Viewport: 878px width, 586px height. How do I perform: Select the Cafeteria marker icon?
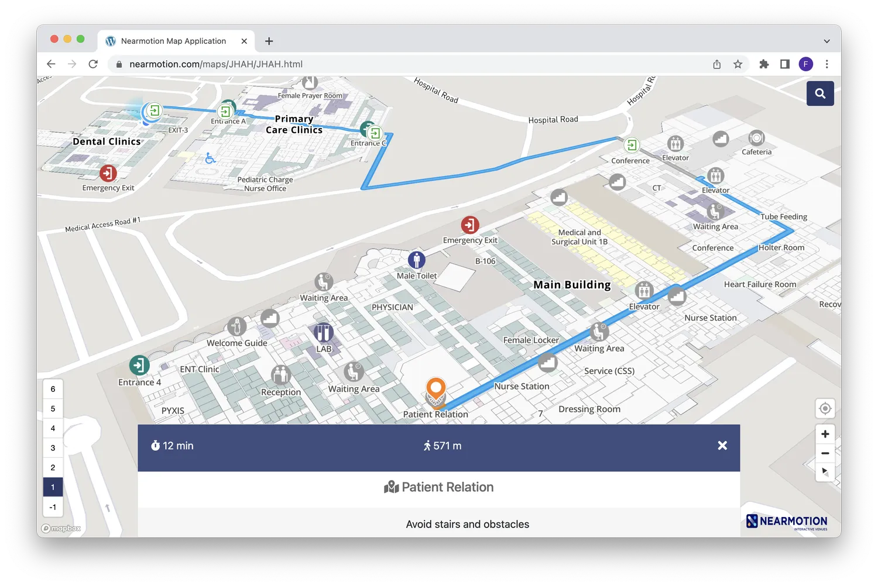[757, 138]
